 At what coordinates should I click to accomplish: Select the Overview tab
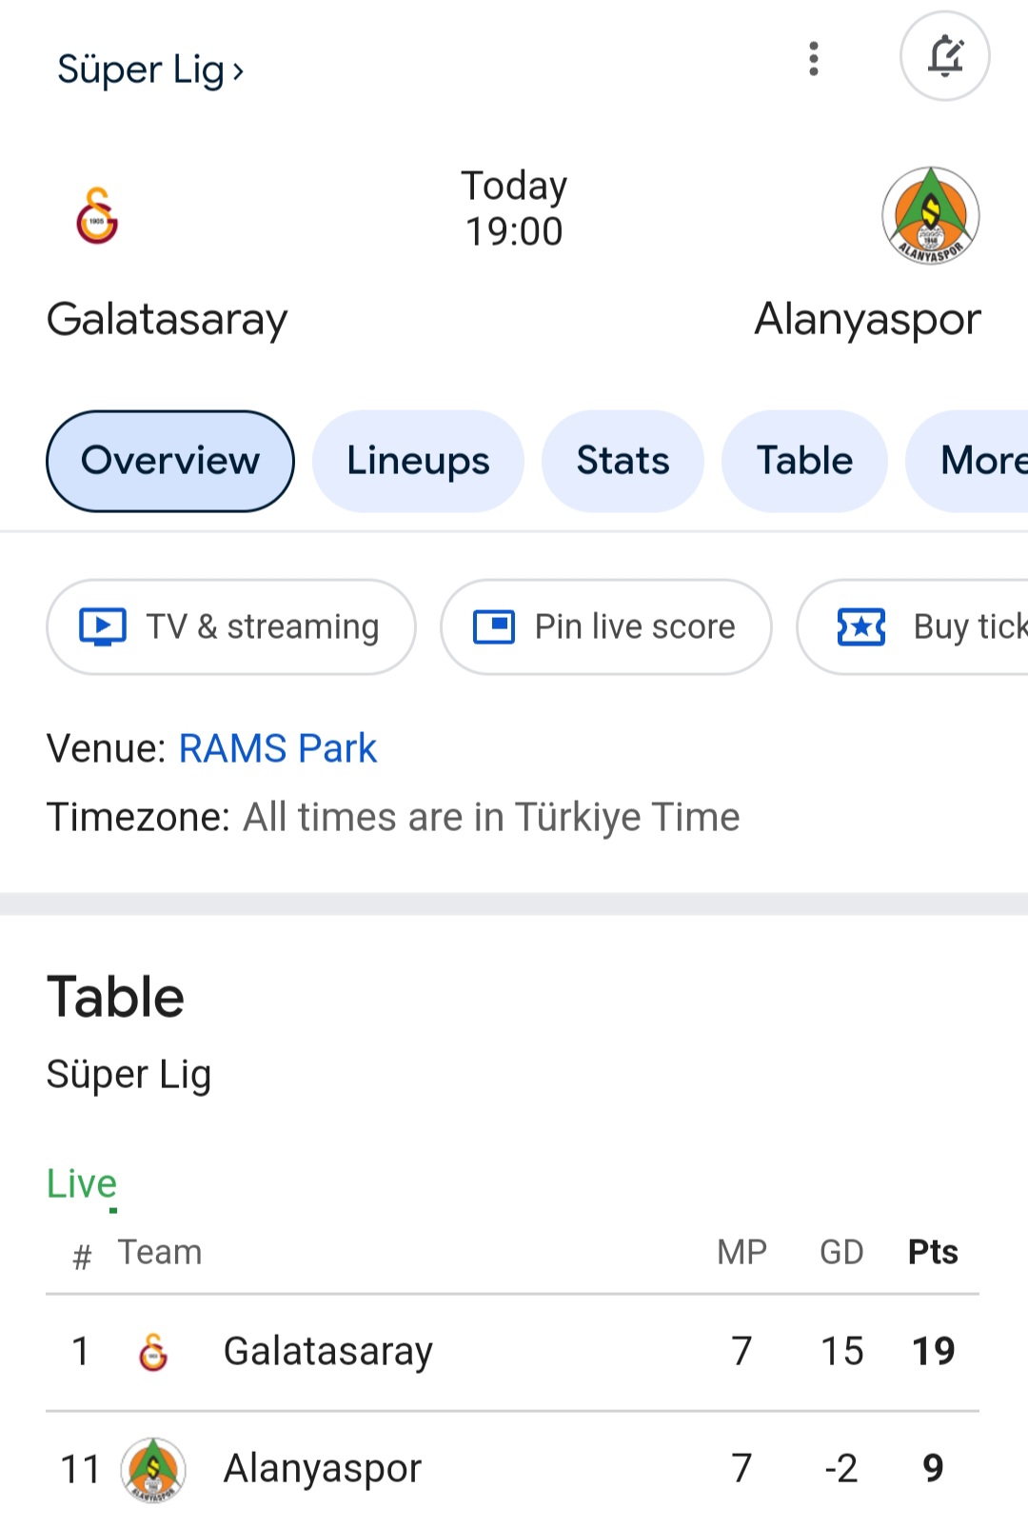(x=170, y=461)
